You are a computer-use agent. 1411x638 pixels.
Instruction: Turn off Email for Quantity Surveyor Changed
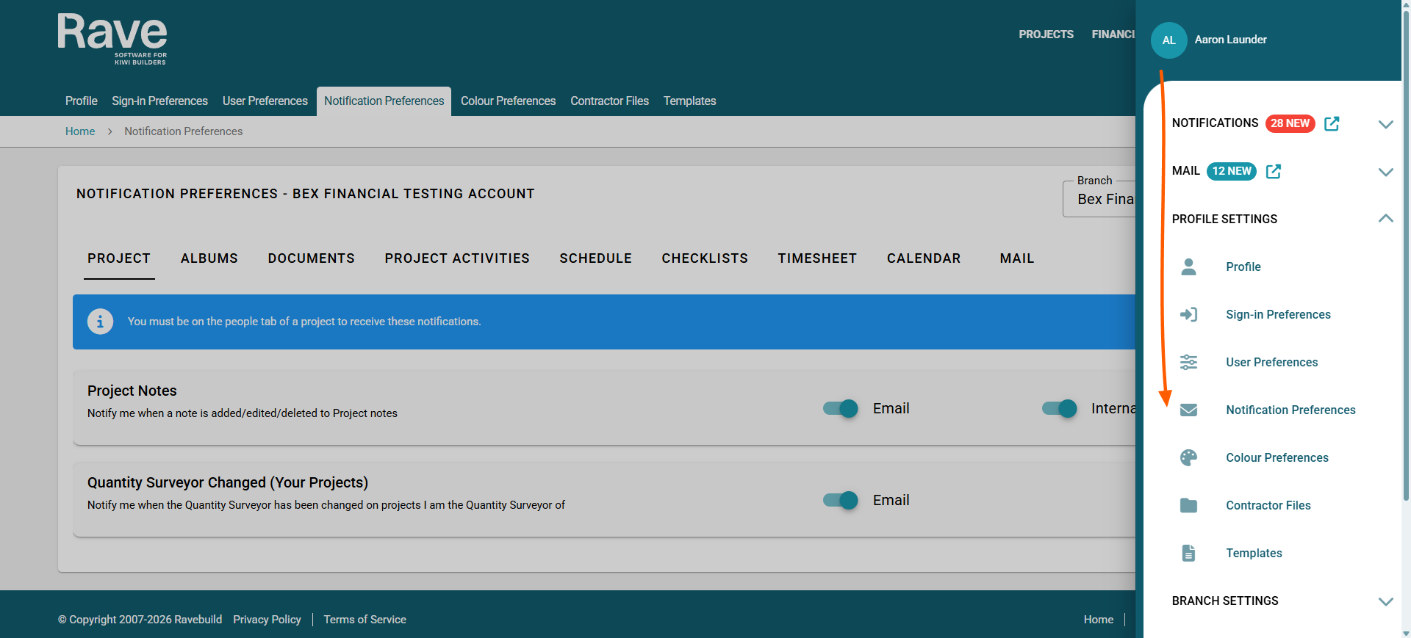click(841, 500)
